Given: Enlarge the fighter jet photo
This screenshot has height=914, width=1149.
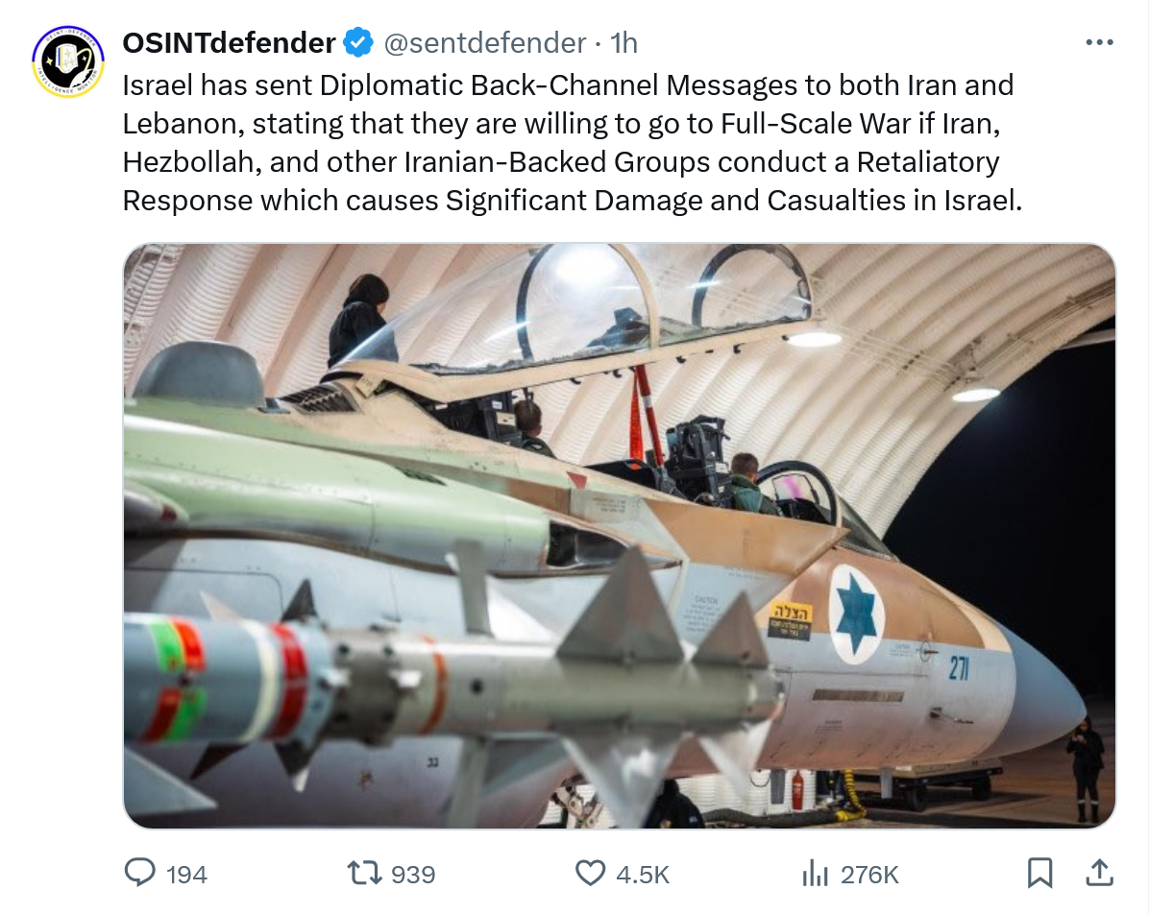Looking at the screenshot, I should click(x=620, y=536).
